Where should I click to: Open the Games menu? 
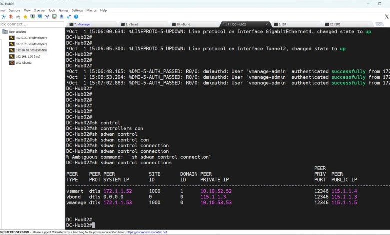tap(63, 10)
